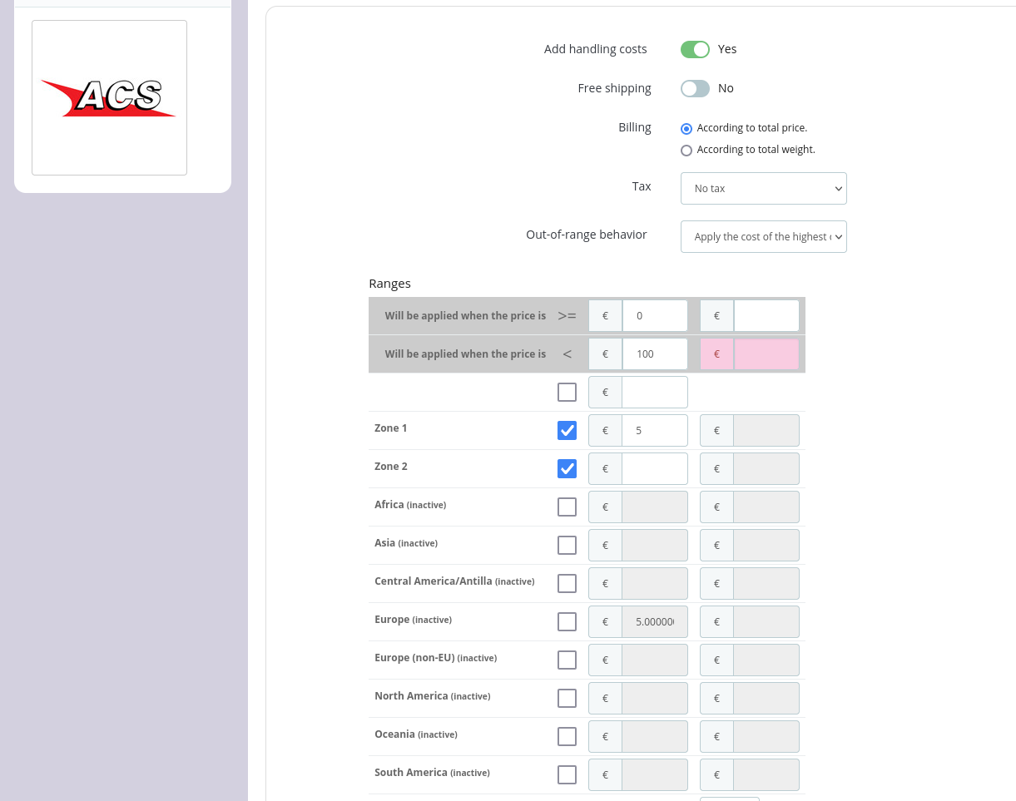Screen dimensions: 1016x801
Task: Edit the Zone 1 price field showing 5
Action: coord(655,431)
